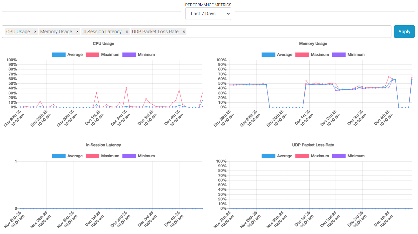Toggle Maximum series in CPU Usage chart
Screen dimensions: 418x234
103,55
